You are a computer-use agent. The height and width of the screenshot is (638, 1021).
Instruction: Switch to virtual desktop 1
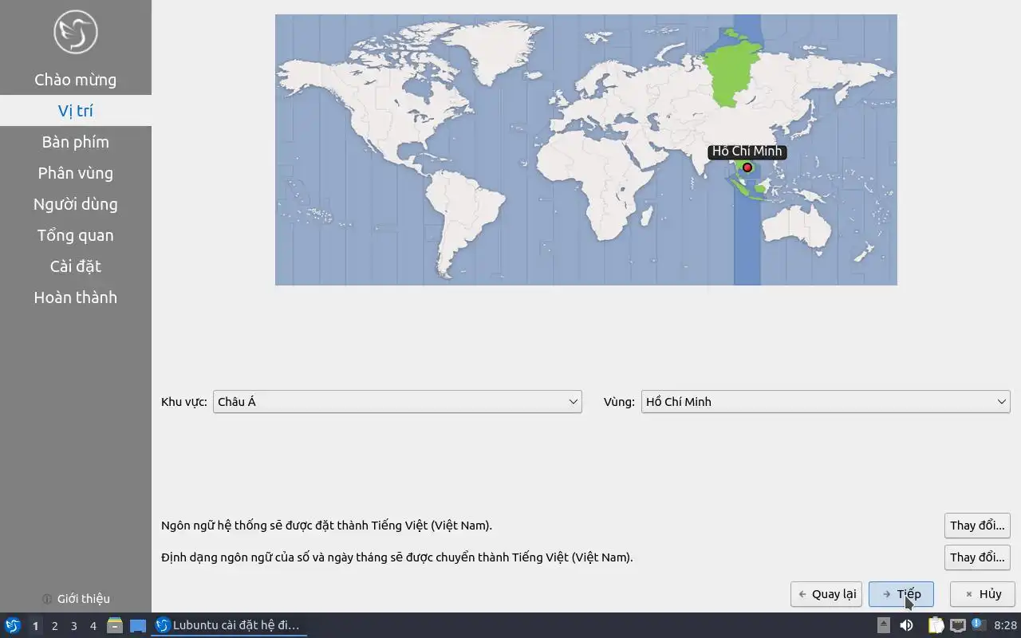(x=35, y=626)
